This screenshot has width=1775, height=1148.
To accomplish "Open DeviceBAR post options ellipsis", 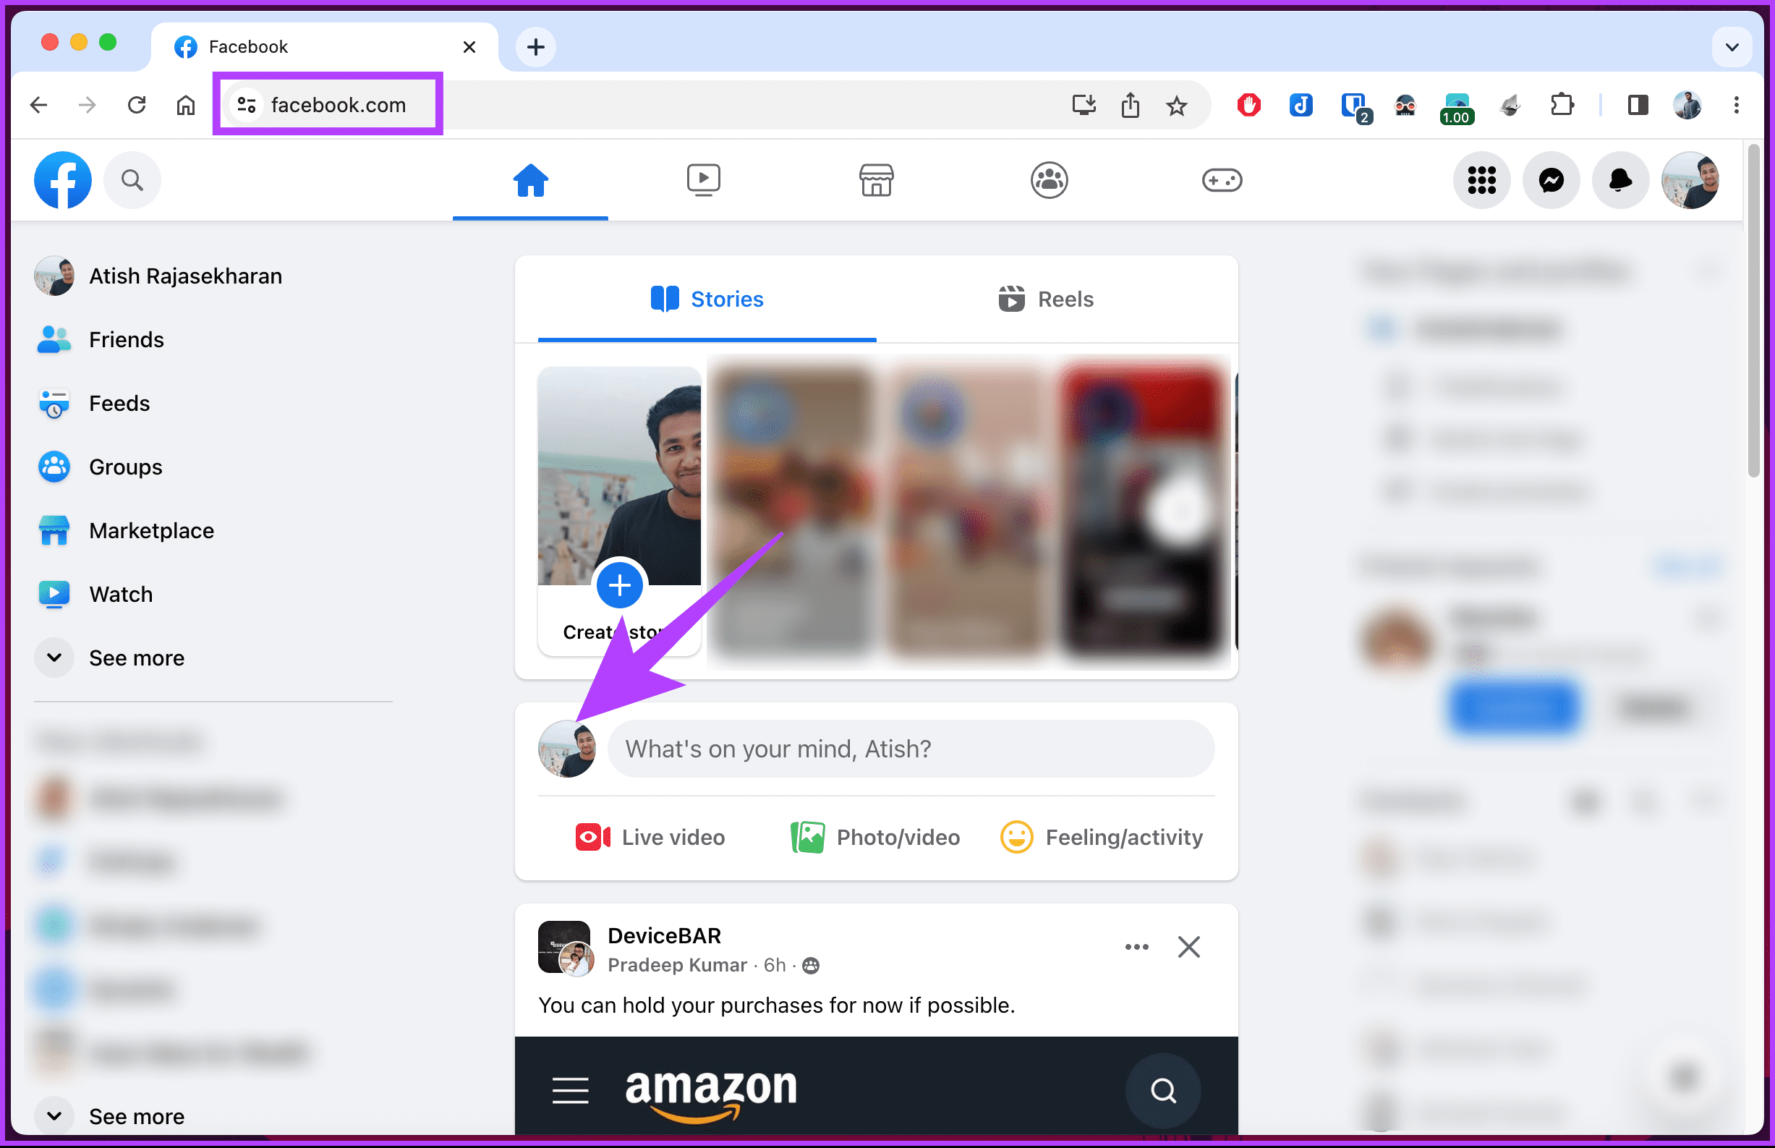I will pyautogui.click(x=1136, y=947).
